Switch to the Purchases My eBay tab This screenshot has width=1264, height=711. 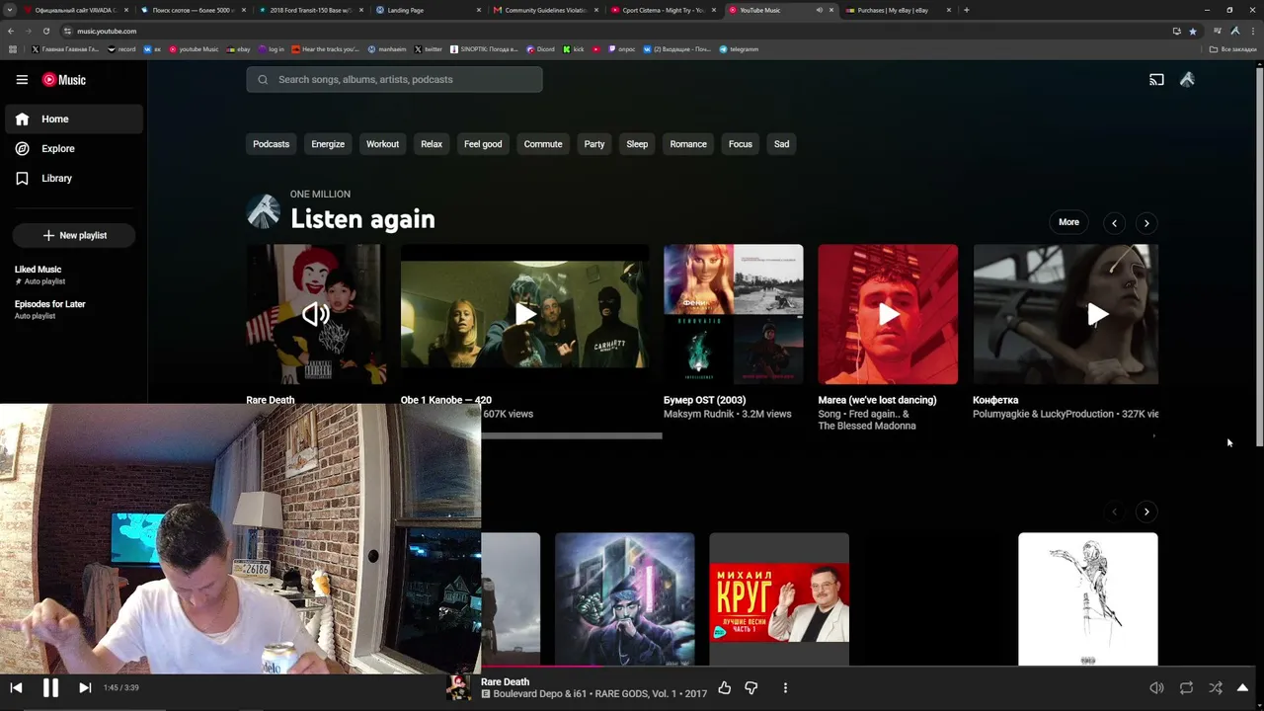pos(899,10)
